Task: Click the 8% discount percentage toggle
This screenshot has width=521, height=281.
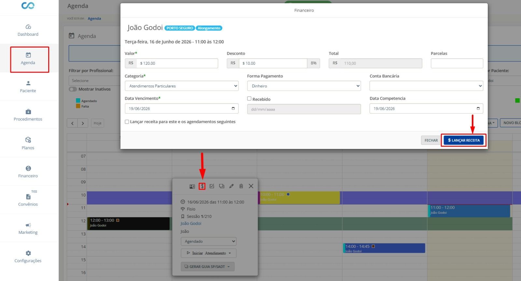Action: click(314, 63)
